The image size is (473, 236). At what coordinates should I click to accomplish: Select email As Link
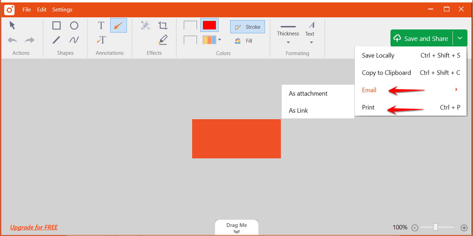coord(318,111)
